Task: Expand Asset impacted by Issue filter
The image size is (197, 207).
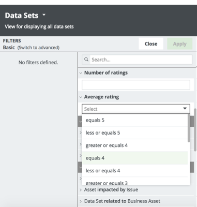Action: coord(111,190)
